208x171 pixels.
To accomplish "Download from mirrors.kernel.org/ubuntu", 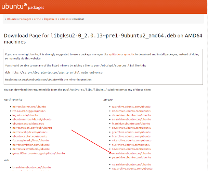I will pos(29,107).
